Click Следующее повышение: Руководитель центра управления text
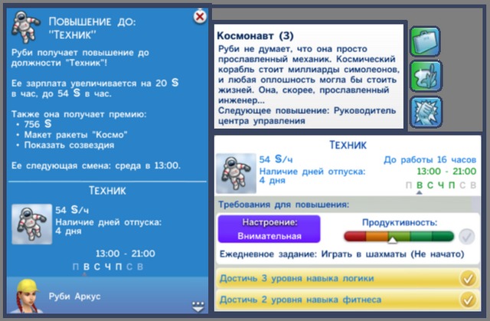The image size is (490, 321). coord(307,116)
